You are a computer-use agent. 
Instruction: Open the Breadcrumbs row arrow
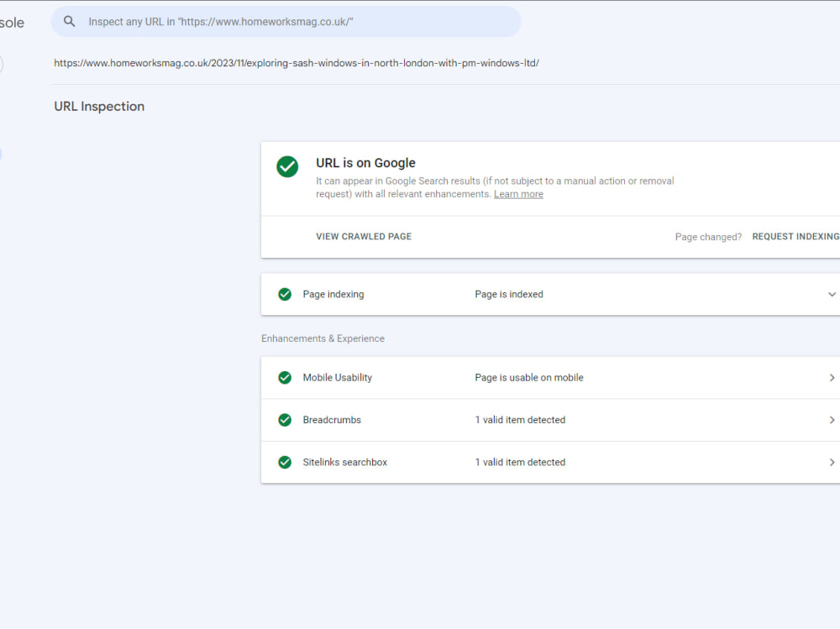click(832, 420)
